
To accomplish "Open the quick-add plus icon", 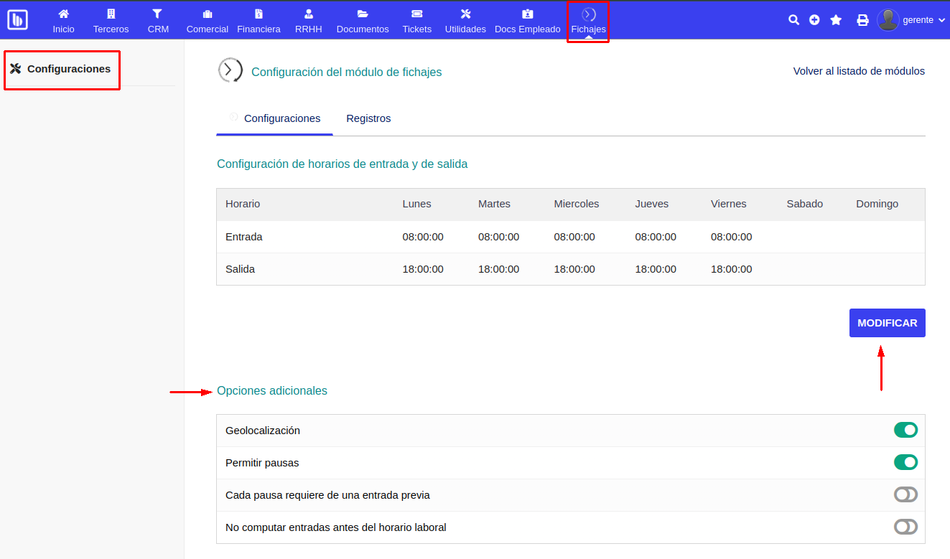I will click(814, 20).
